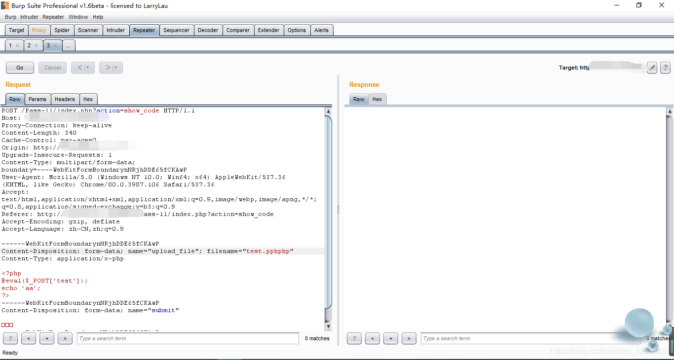Switch to the Comparer tab
This screenshot has width=674, height=360.
click(x=238, y=30)
